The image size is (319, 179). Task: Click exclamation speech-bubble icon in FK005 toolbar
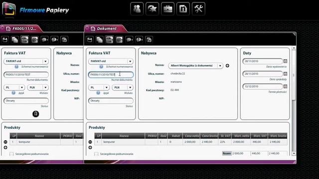pos(54,40)
